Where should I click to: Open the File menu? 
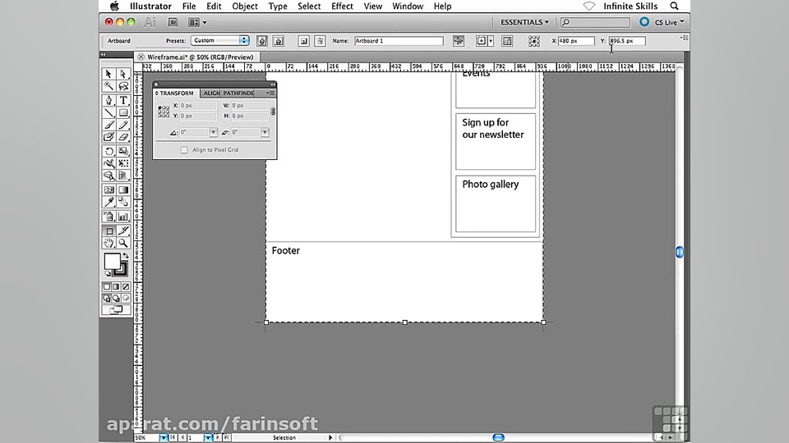pos(189,6)
